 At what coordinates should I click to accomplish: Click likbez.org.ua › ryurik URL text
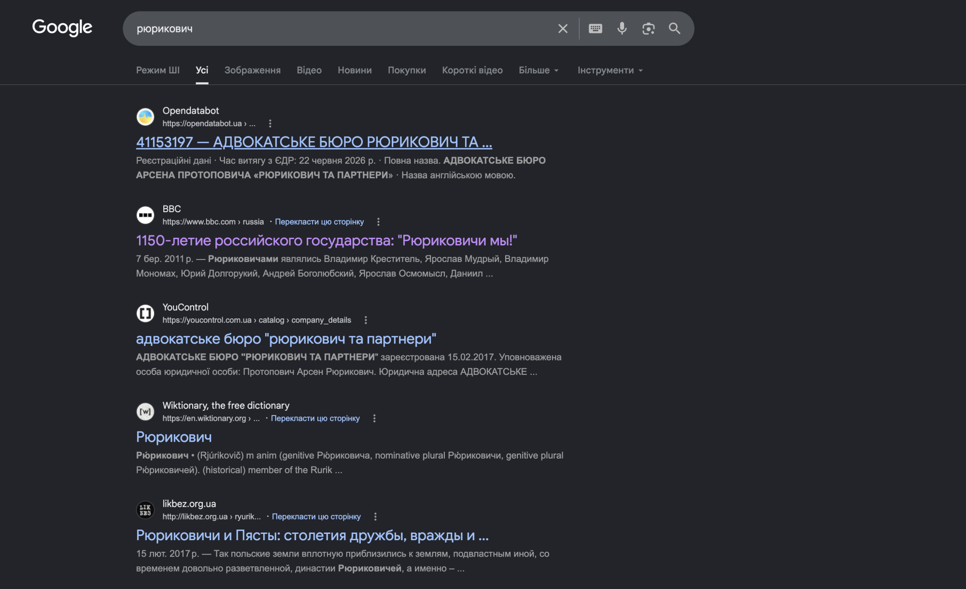[212, 517]
